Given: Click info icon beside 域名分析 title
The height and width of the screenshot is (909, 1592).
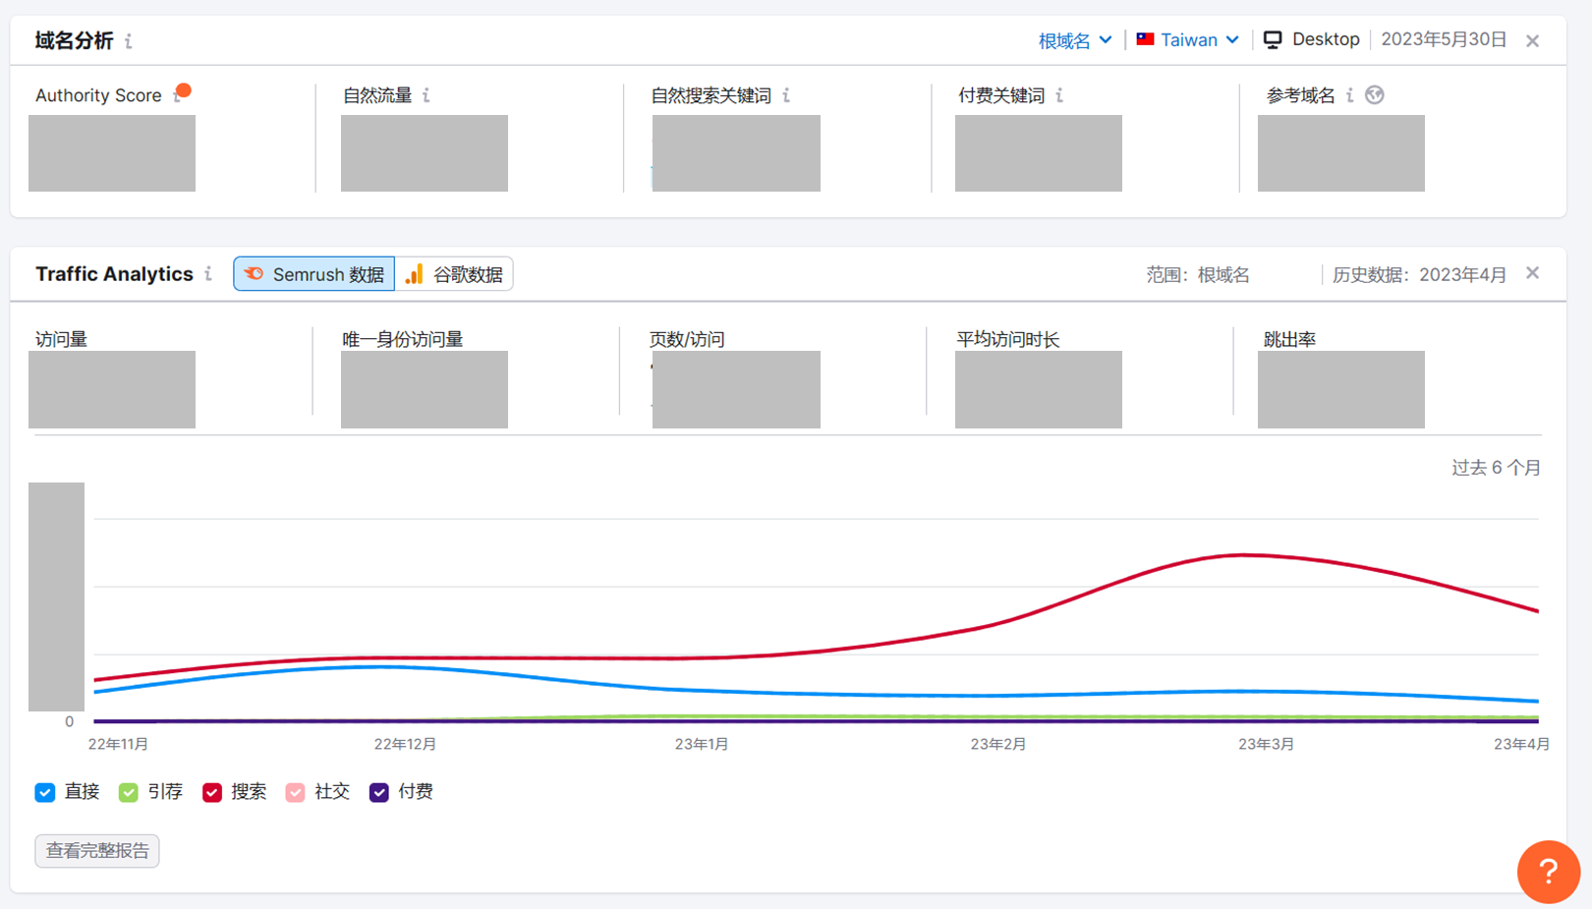Looking at the screenshot, I should pyautogui.click(x=129, y=41).
